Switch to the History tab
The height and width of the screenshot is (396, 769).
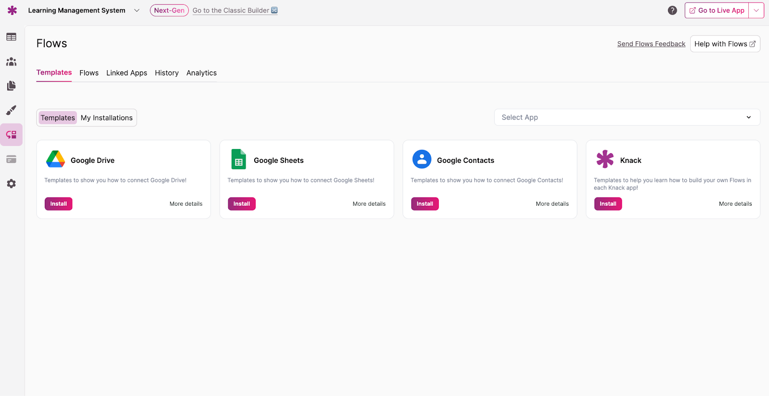(167, 73)
